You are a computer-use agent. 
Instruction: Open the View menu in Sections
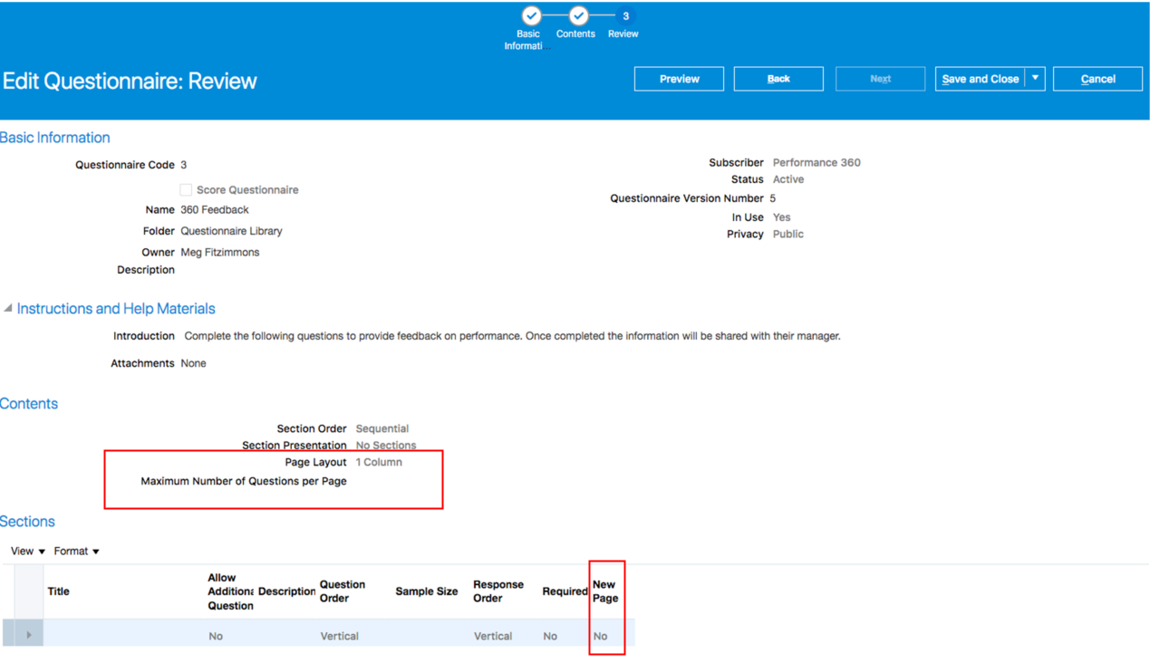(x=27, y=551)
